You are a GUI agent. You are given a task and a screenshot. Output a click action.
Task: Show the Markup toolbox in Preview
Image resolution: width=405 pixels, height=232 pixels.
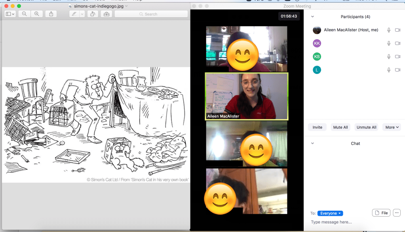(x=106, y=14)
